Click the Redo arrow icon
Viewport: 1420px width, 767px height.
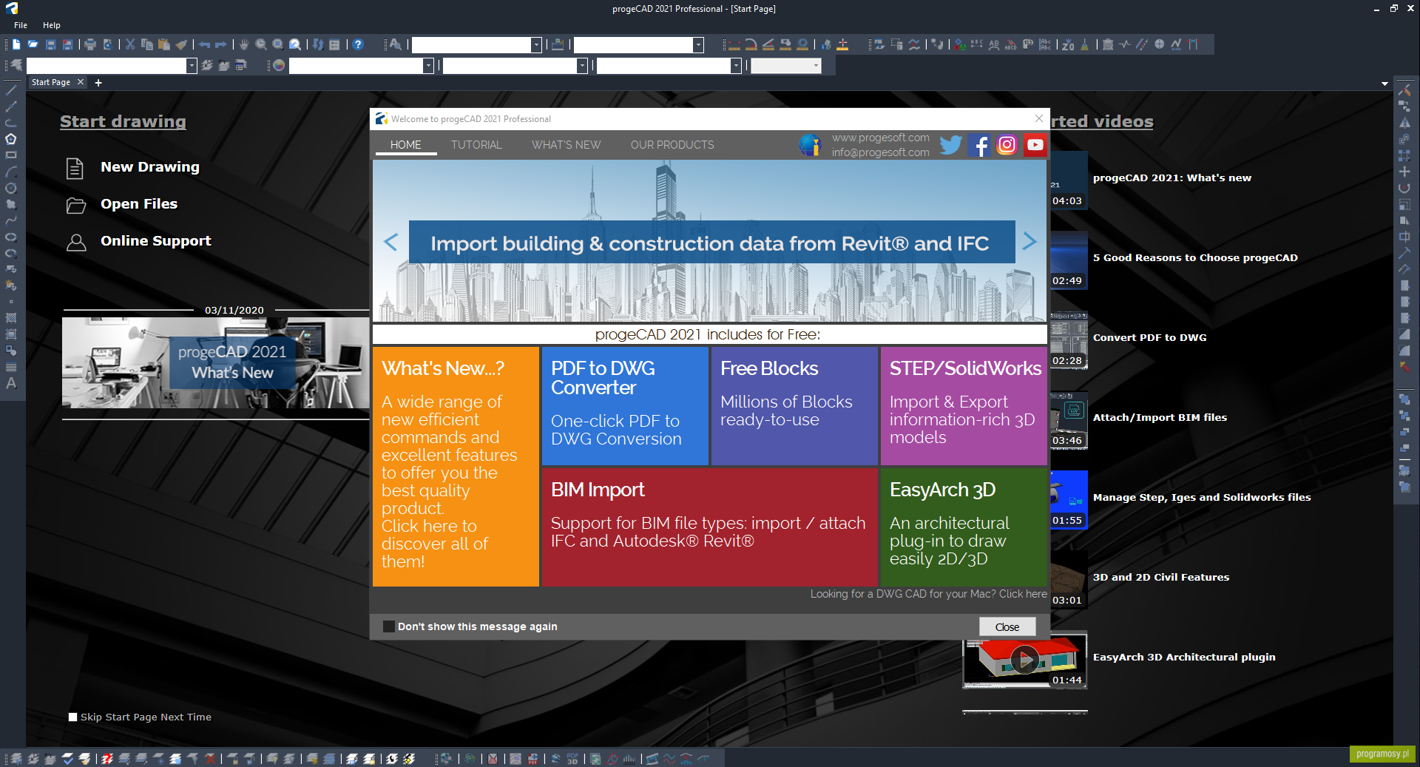coord(221,44)
